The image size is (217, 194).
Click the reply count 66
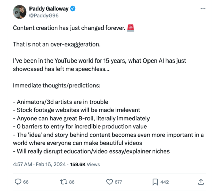coord(26,182)
